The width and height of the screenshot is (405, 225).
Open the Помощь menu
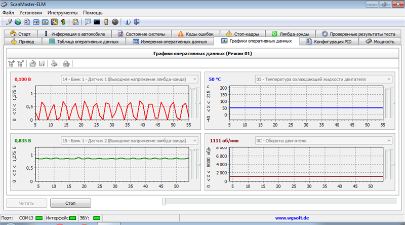coord(93,13)
